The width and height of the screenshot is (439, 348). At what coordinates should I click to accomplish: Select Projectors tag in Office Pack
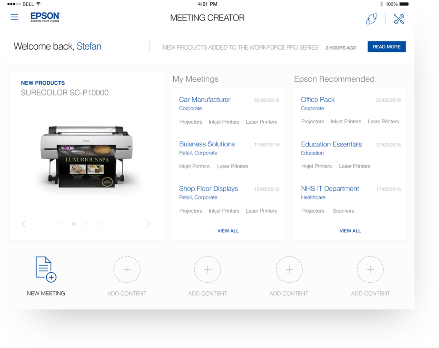tap(313, 122)
